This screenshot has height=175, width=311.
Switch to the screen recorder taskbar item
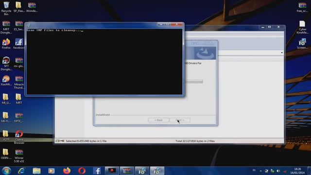pyautogui.click(x=112, y=171)
